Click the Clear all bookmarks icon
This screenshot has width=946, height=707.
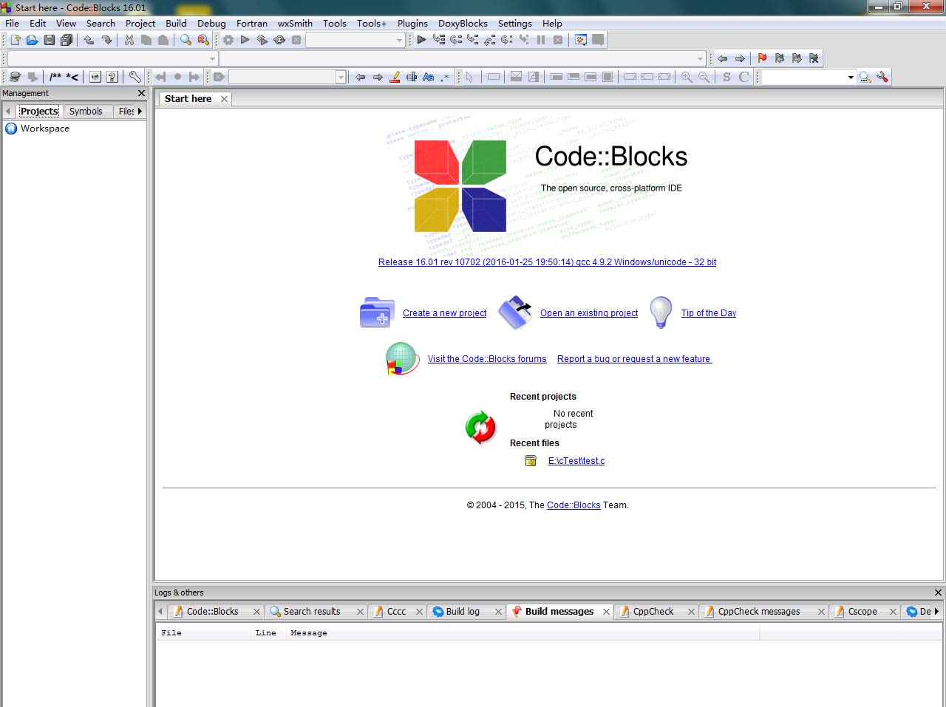pyautogui.click(x=814, y=58)
